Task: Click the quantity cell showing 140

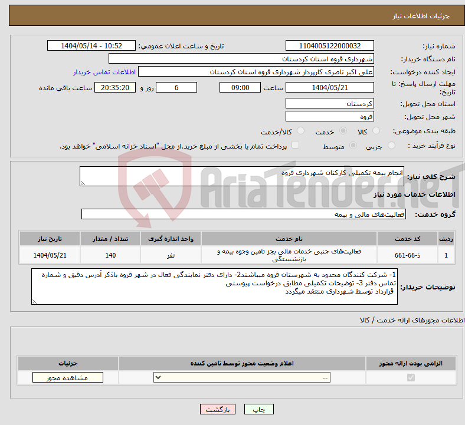Action: 110,255
